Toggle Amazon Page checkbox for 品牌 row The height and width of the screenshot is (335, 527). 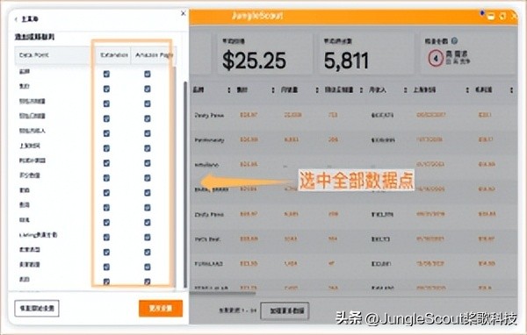point(148,74)
